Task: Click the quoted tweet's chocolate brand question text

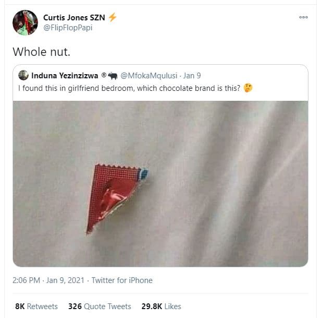Action: 129,87
